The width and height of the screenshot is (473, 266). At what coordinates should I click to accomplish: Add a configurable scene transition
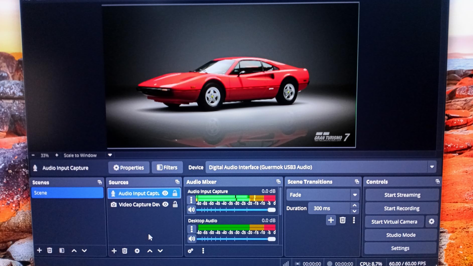(x=331, y=220)
